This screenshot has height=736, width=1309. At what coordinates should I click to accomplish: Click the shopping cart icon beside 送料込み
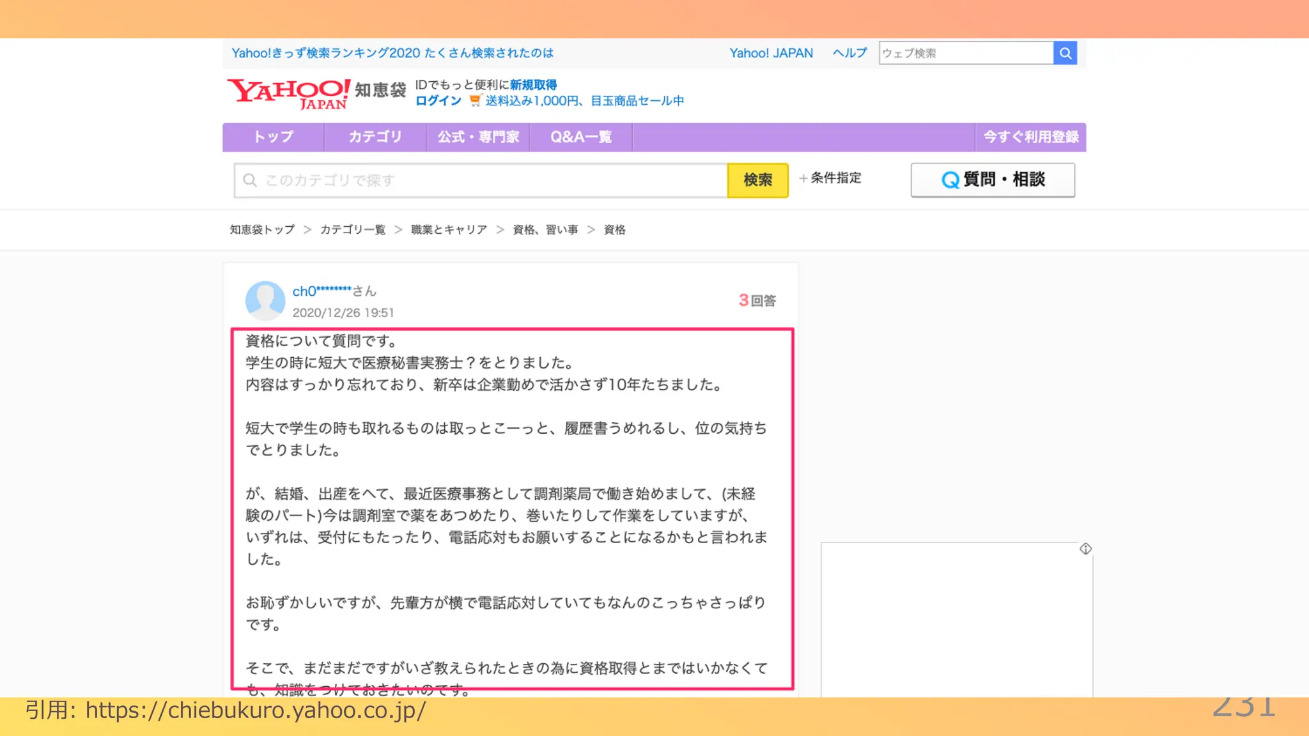pos(475,100)
